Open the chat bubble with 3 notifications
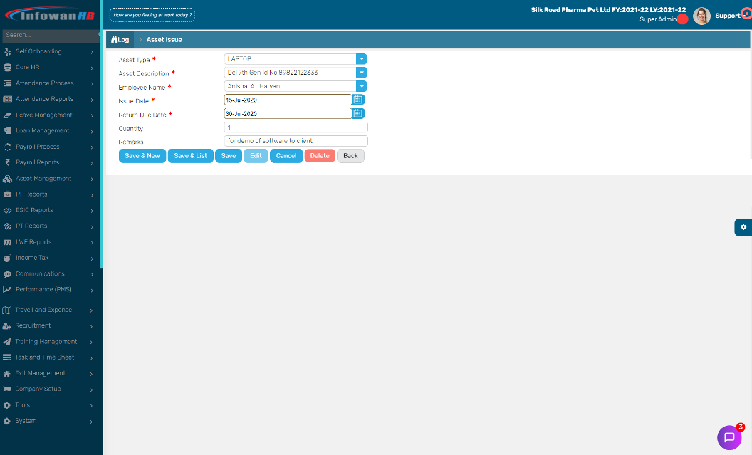The image size is (752, 455). click(x=731, y=437)
